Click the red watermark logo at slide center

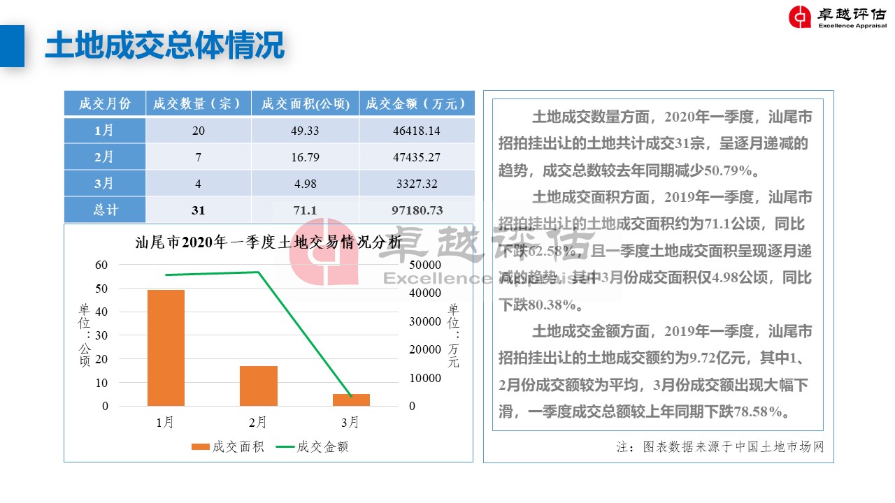point(323,251)
